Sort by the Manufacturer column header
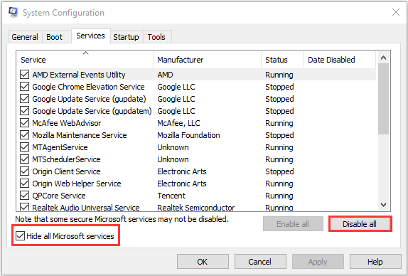The image size is (408, 276). pos(208,60)
